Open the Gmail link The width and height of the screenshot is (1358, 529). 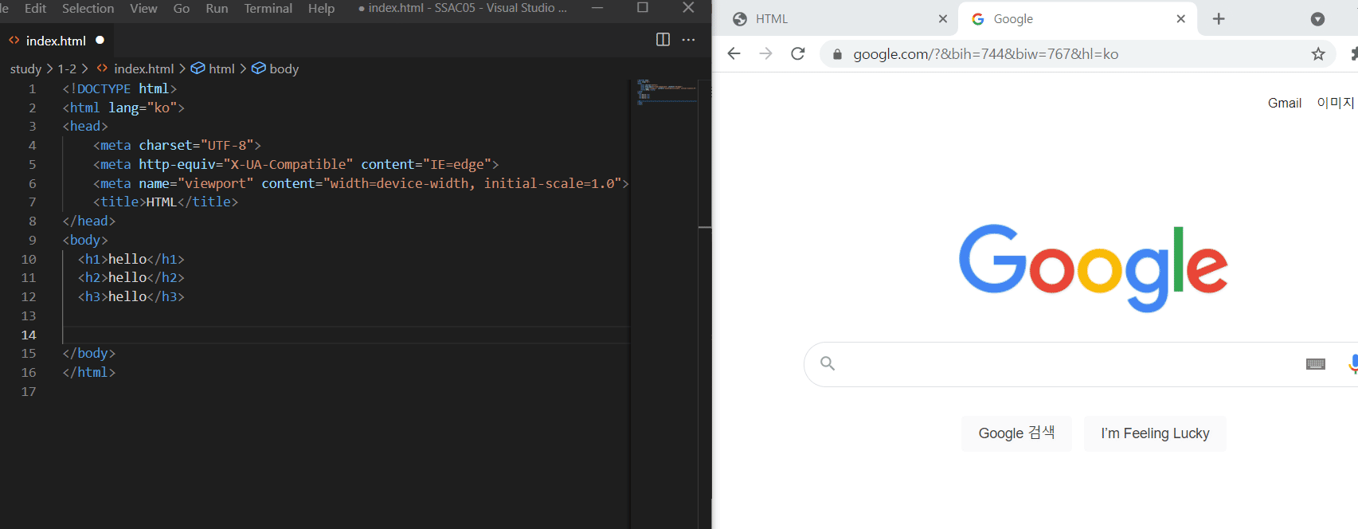click(1285, 103)
